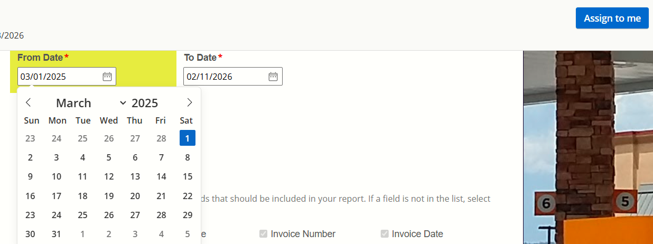This screenshot has height=244, width=653.
Task: Click the 2025 year field
Action: coord(145,103)
